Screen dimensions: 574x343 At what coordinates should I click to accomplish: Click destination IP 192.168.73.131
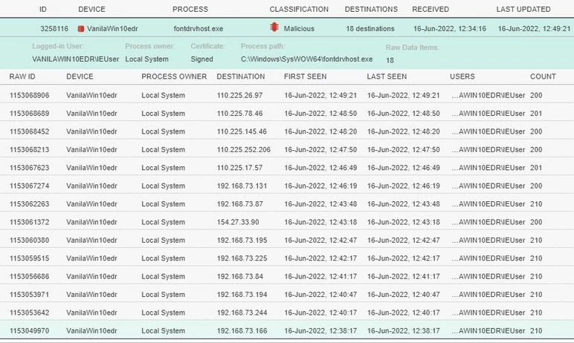tap(242, 186)
